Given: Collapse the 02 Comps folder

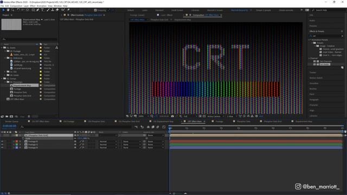Looking at the screenshot, I should pyautogui.click(x=2, y=79).
